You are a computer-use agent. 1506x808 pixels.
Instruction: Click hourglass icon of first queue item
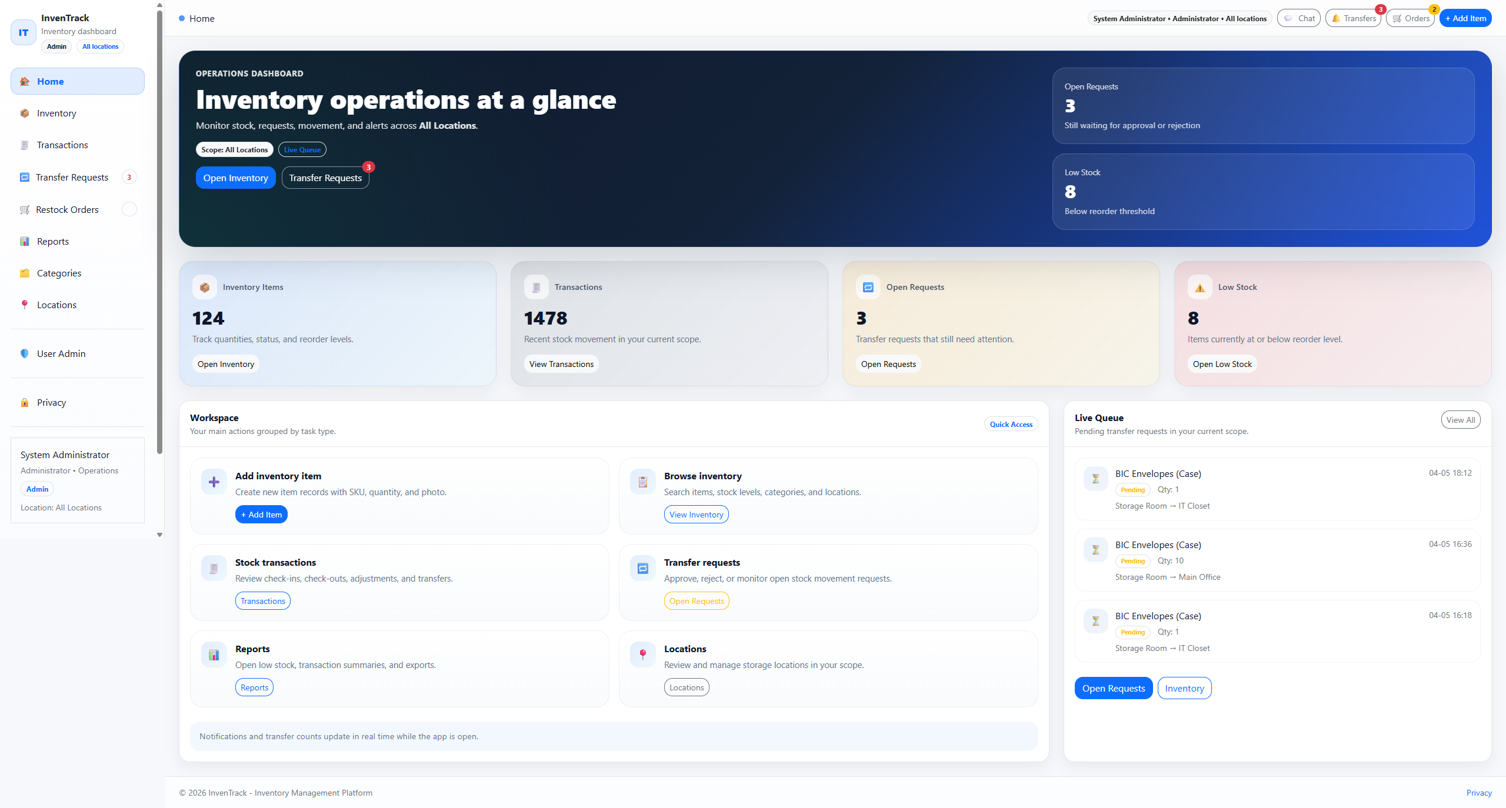point(1095,479)
